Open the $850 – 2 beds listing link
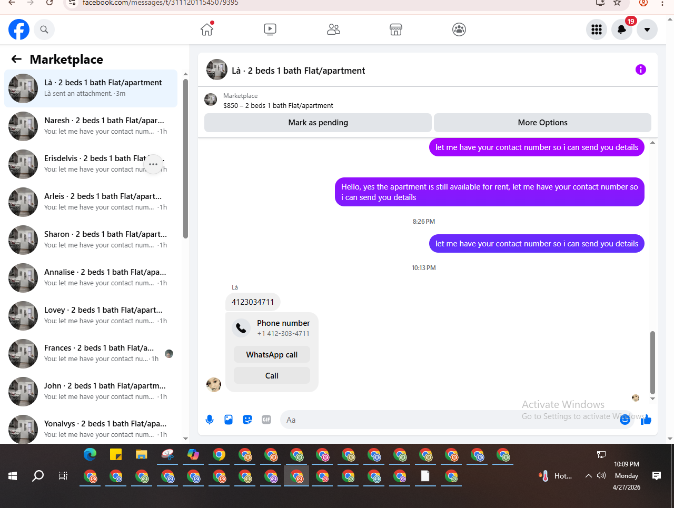This screenshot has height=508, width=674. coord(278,105)
